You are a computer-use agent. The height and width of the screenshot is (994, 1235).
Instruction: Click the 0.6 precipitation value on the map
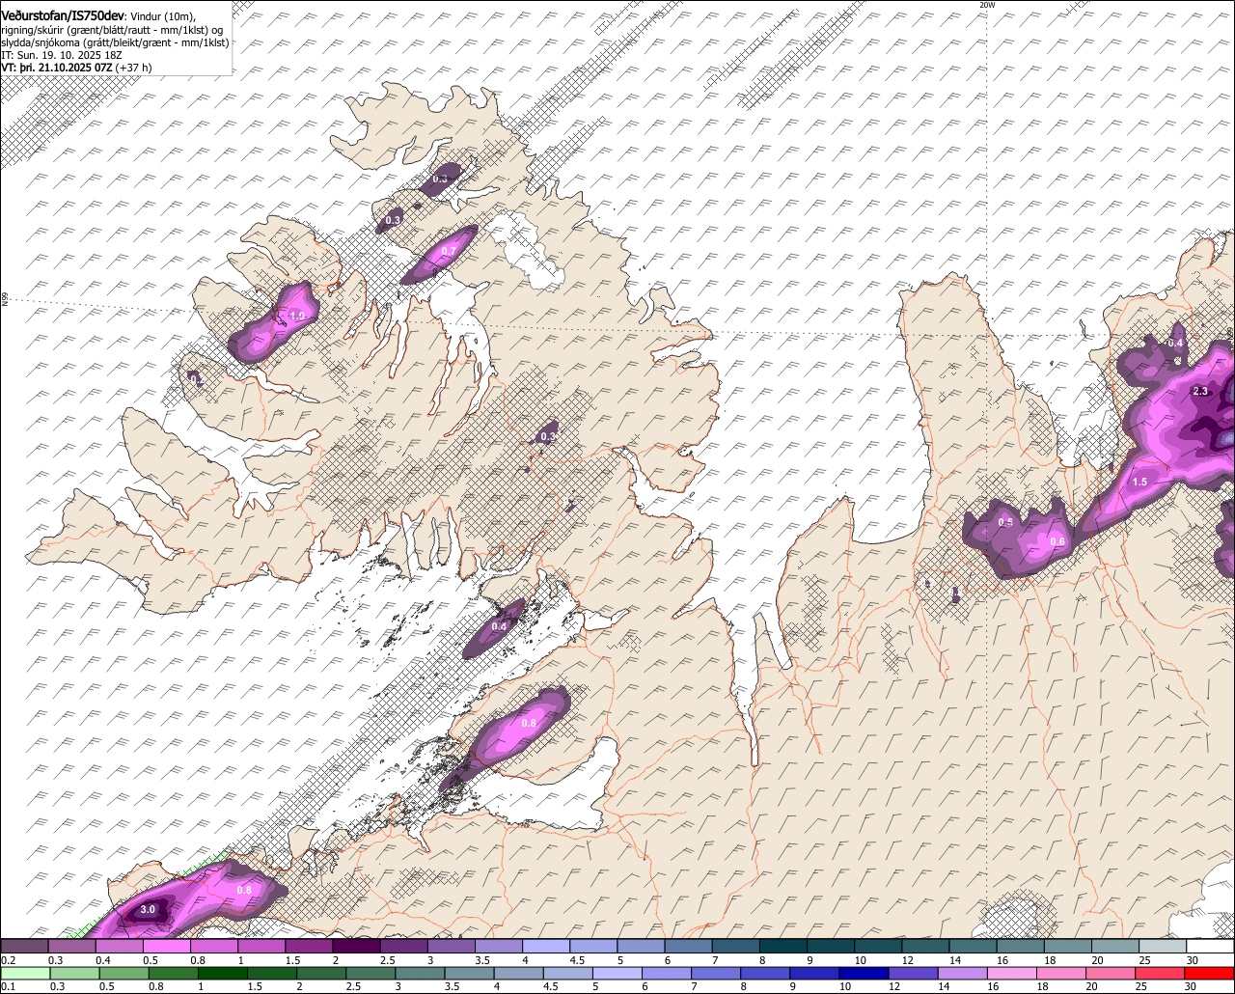1057,541
